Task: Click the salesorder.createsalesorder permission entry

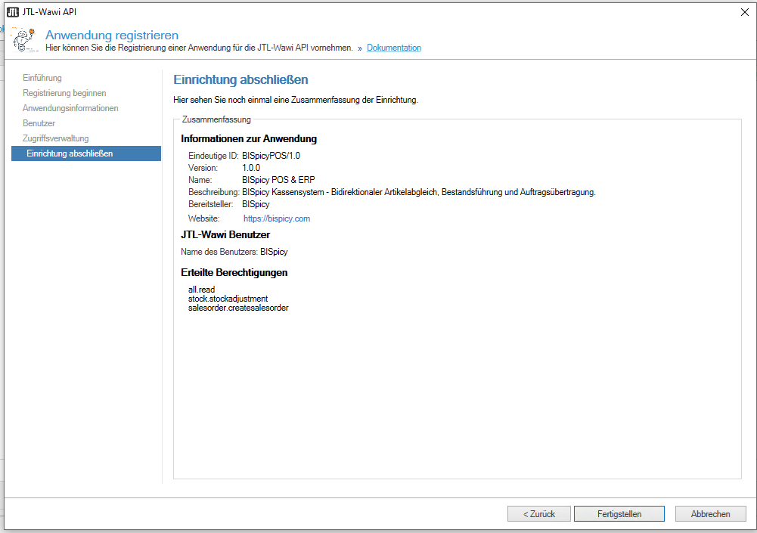Action: tap(238, 308)
